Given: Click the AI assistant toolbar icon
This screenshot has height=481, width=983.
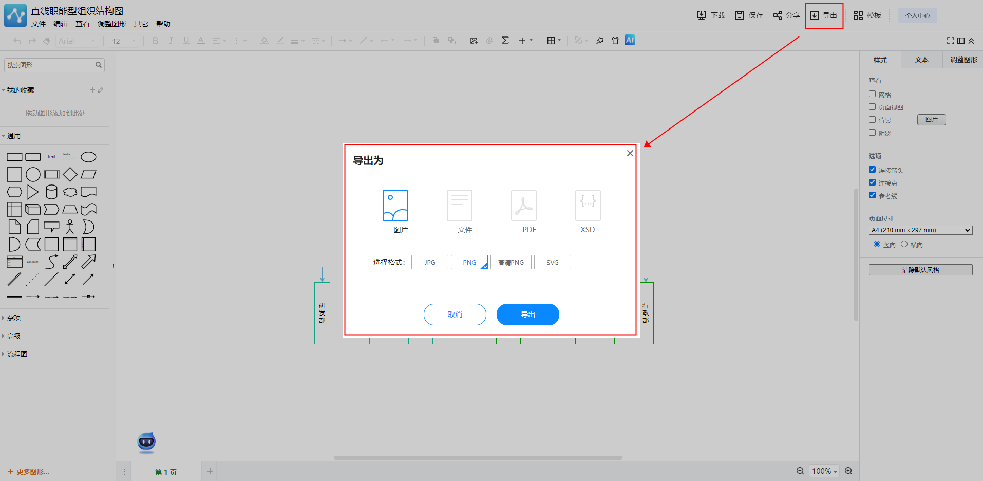Looking at the screenshot, I should point(630,40).
